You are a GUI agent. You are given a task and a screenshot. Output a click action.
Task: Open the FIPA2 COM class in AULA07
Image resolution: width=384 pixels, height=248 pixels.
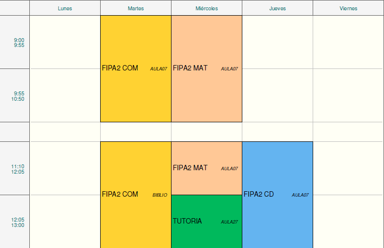pos(135,68)
